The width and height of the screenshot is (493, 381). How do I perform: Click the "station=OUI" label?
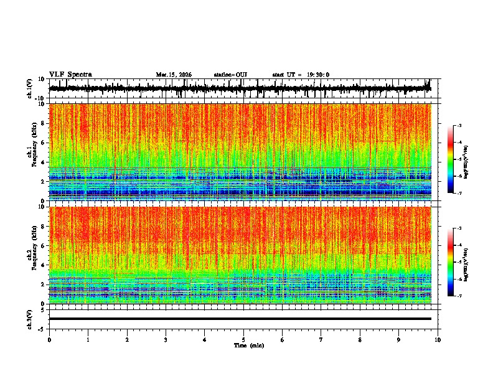tap(230, 75)
